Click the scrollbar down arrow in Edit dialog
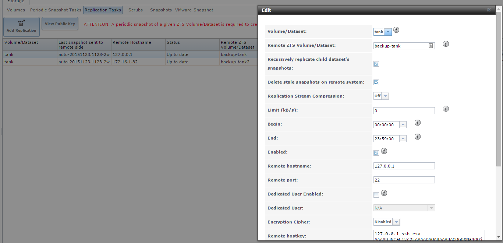This screenshot has width=503, height=243. tap(499, 237)
